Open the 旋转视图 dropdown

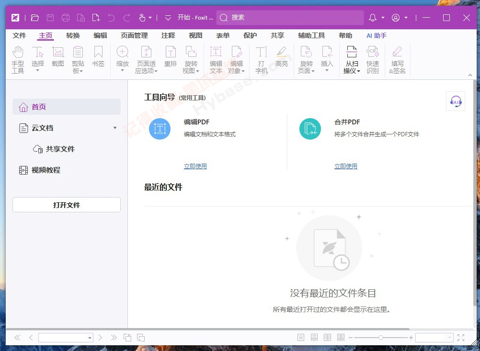[x=197, y=71]
